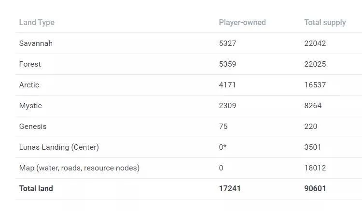Viewport: 362px width, 211px height.
Task: Click Mystic total supply value 8264
Action: [313, 106]
